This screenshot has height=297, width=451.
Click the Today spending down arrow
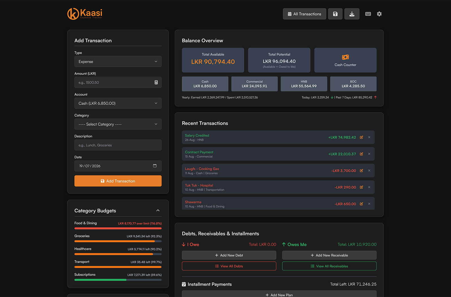coord(332,97)
